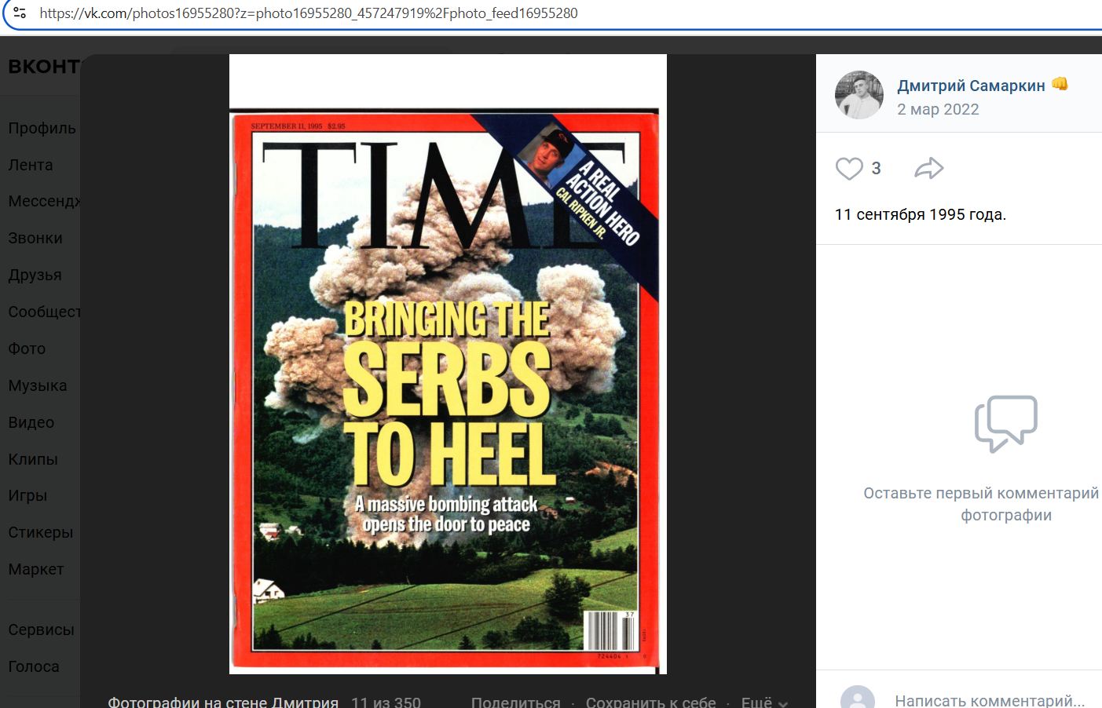Screen dimensions: 1102x708
Task: Open the site info icon in address bar
Action: [20, 13]
